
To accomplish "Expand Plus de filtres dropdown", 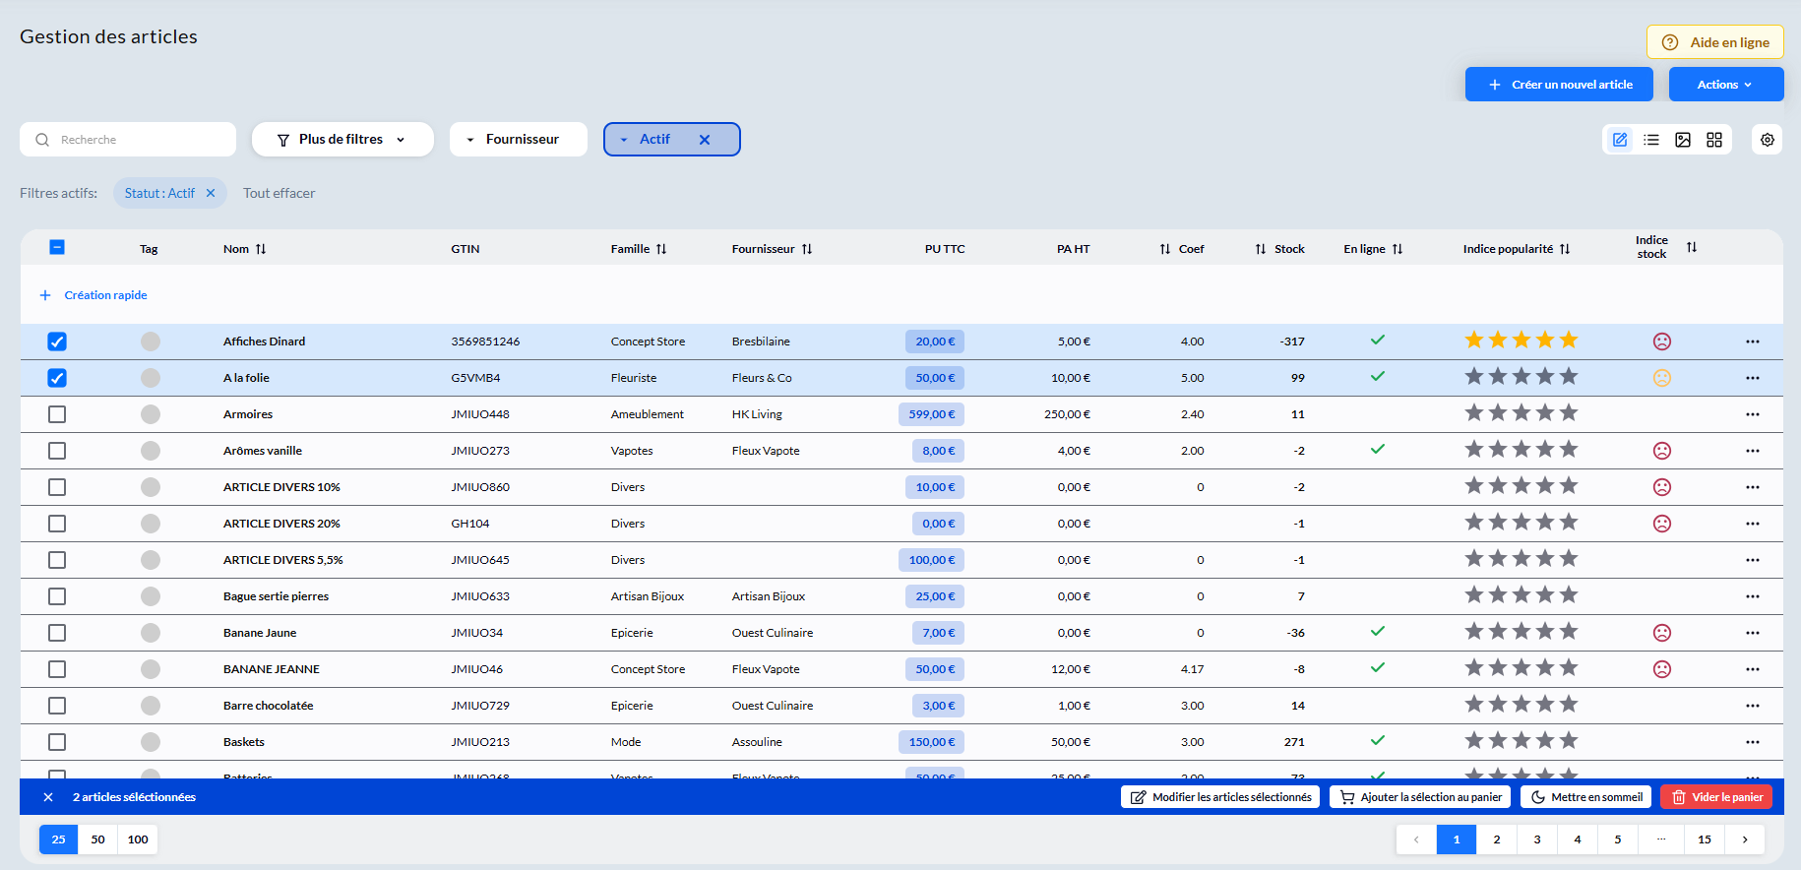I will [342, 140].
